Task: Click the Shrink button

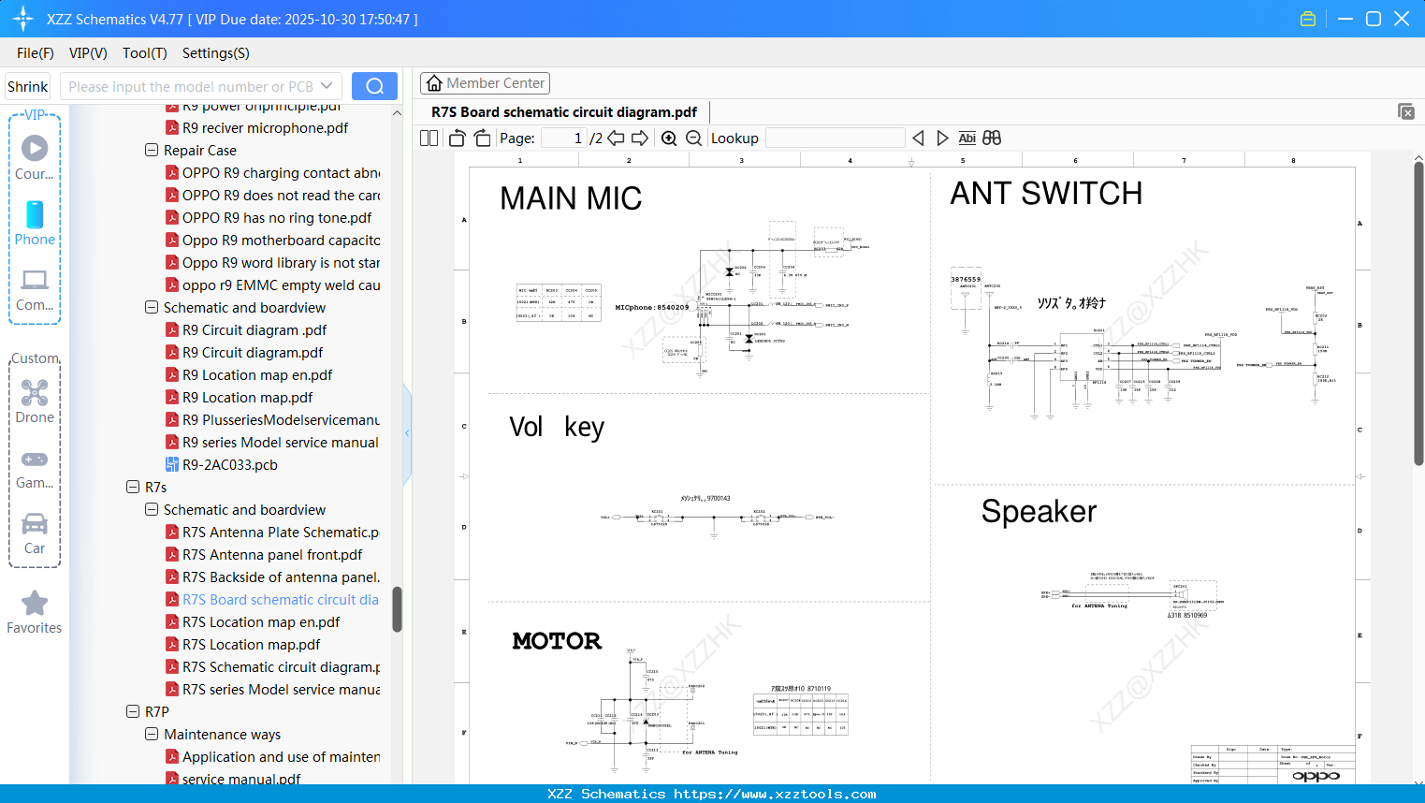Action: [x=27, y=85]
